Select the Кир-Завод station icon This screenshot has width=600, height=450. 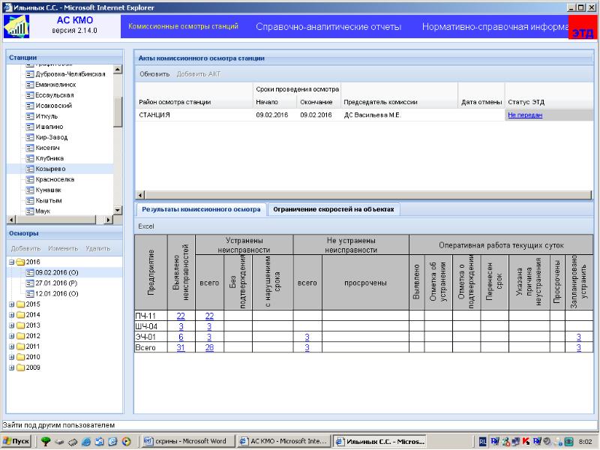[30, 137]
